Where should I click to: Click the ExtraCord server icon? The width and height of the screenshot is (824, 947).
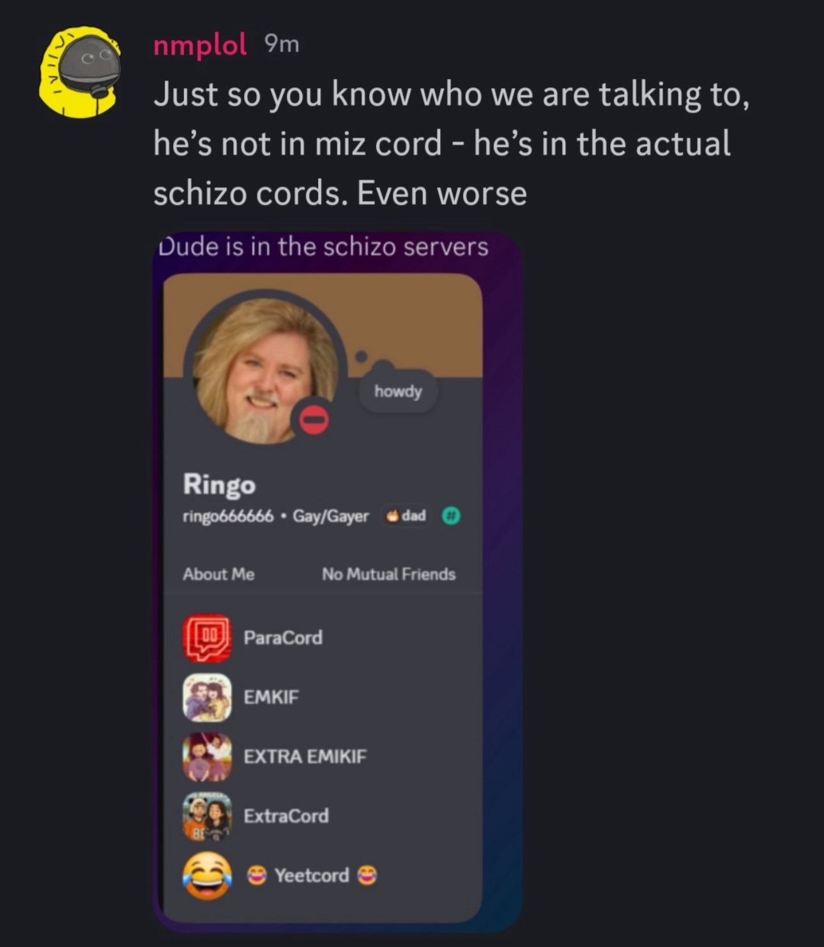tap(207, 816)
